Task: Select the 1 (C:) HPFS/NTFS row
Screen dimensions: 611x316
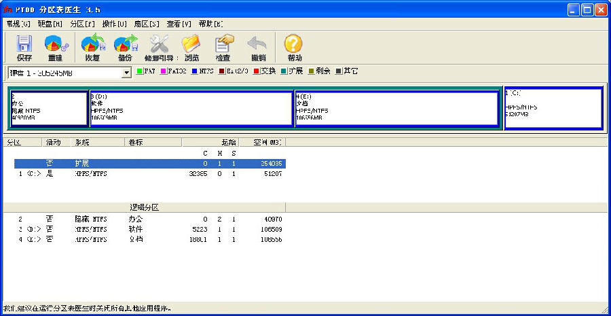Action: [150, 173]
